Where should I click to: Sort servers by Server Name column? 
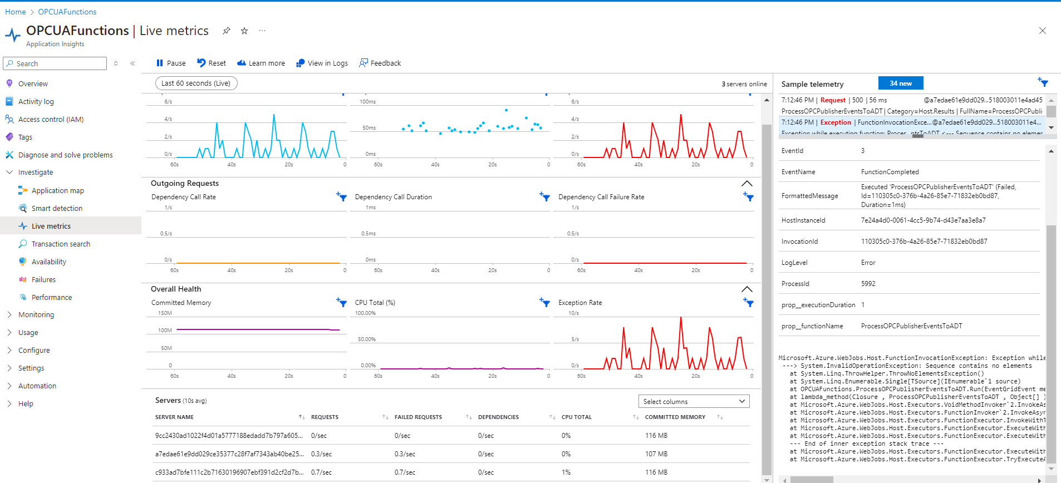[301, 417]
